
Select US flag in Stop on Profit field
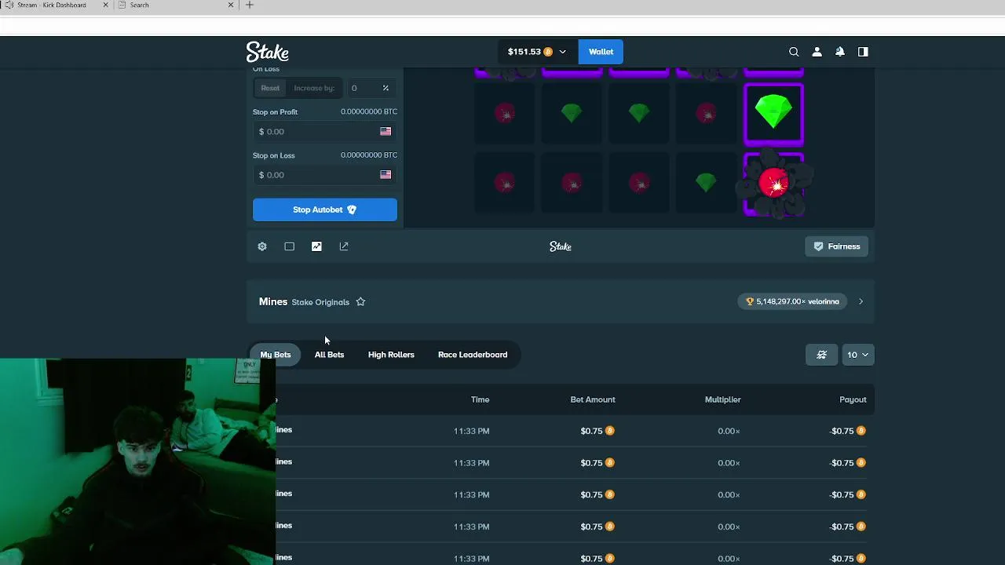[386, 132]
